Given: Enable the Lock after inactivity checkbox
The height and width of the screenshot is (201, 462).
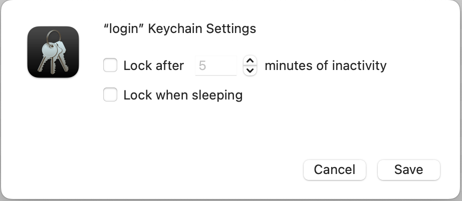Looking at the screenshot, I should coord(110,65).
